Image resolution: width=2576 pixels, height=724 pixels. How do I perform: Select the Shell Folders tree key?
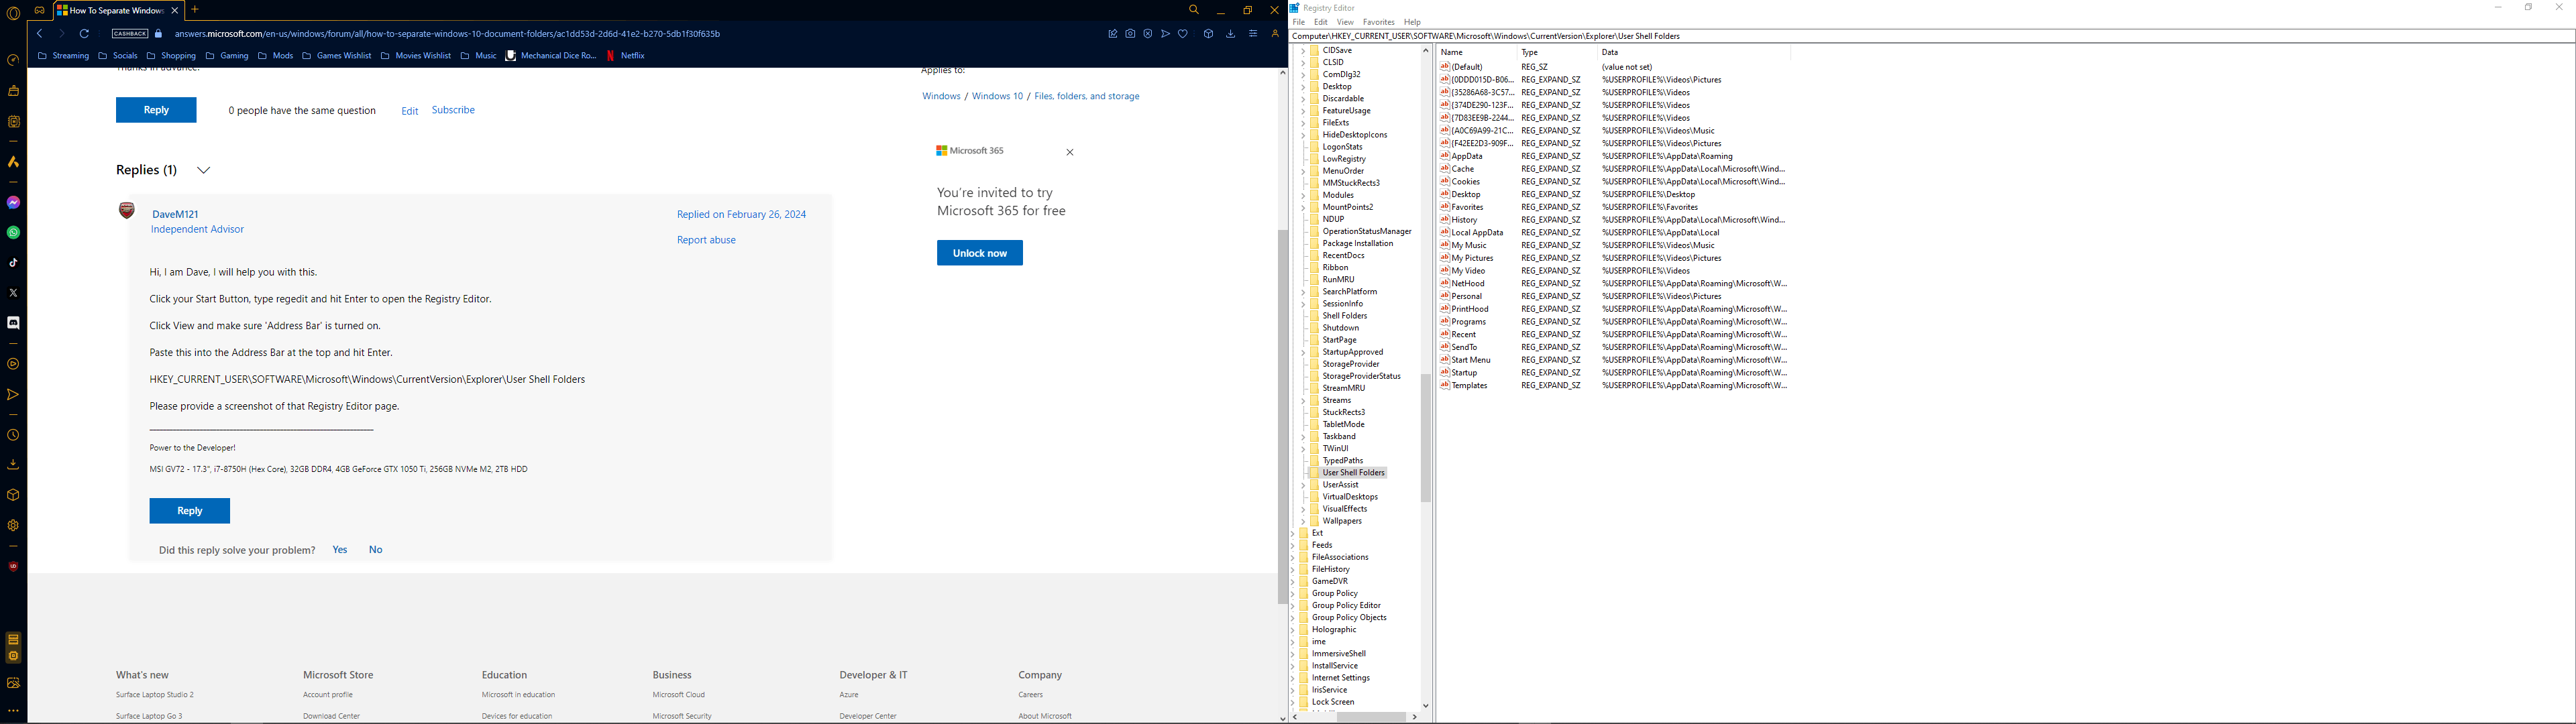tap(1344, 316)
